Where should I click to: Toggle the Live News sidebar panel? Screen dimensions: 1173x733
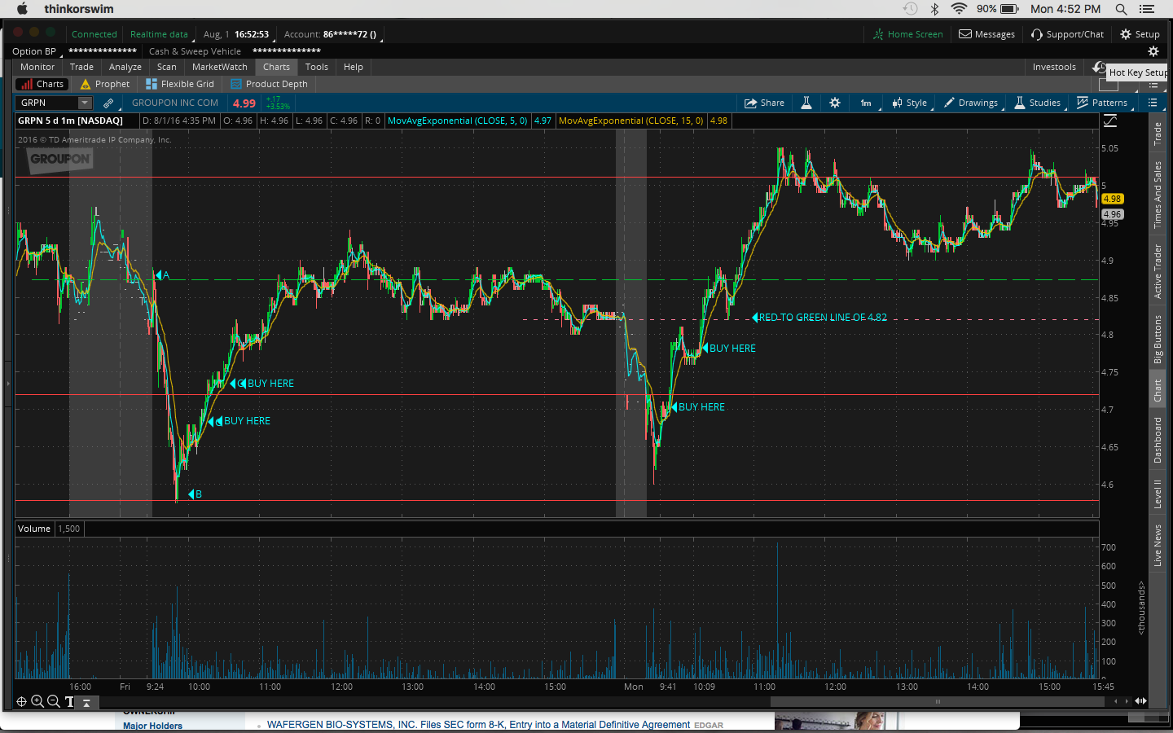pos(1158,545)
